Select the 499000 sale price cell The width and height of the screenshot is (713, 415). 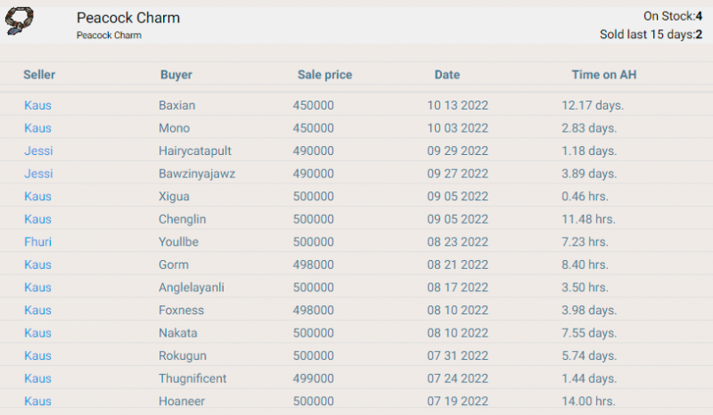pyautogui.click(x=314, y=378)
